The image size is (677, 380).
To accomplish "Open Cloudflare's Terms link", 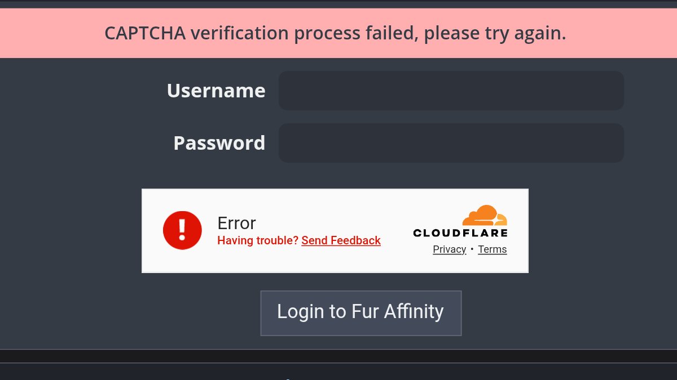I will pyautogui.click(x=492, y=249).
